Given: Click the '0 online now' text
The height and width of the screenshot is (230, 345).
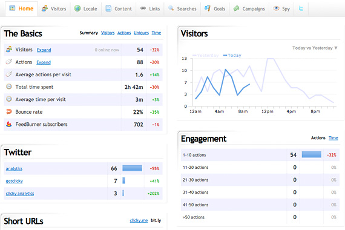Looking at the screenshot, I should point(107,50).
